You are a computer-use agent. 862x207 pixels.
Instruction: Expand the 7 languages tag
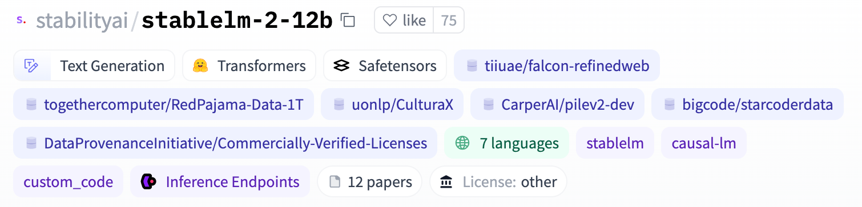point(506,143)
